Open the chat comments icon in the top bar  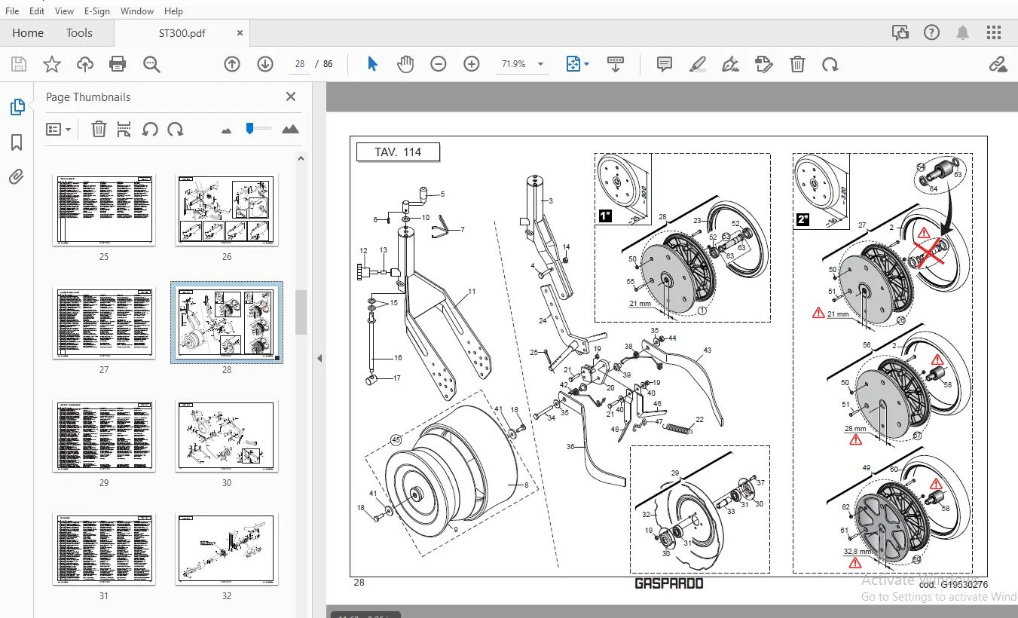[x=900, y=32]
